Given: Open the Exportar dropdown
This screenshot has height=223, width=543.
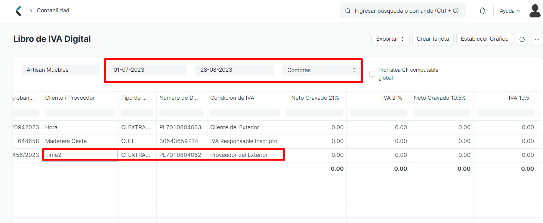Looking at the screenshot, I should pos(390,39).
